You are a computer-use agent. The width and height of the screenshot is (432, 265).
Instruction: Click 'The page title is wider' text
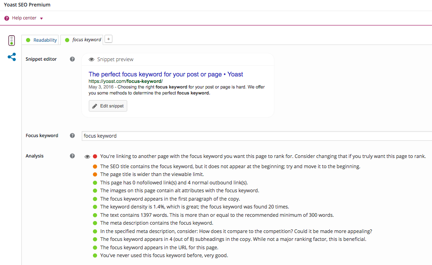click(x=152, y=174)
